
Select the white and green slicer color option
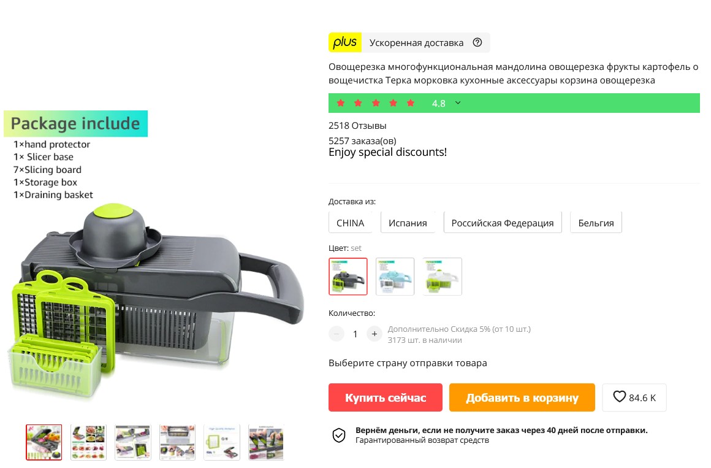[x=442, y=277]
